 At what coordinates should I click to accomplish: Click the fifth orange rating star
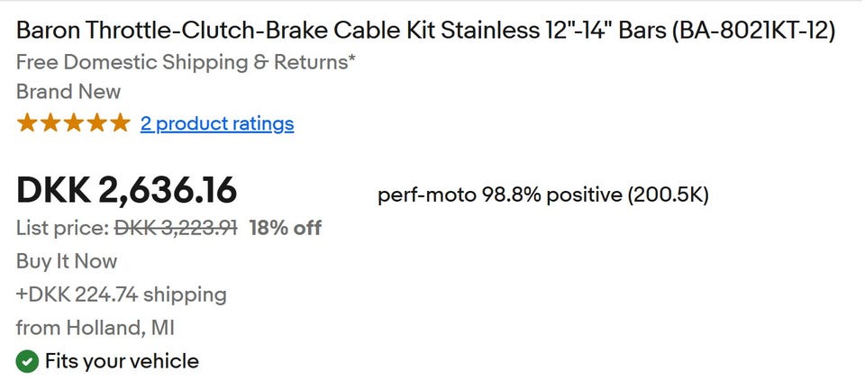click(x=120, y=123)
